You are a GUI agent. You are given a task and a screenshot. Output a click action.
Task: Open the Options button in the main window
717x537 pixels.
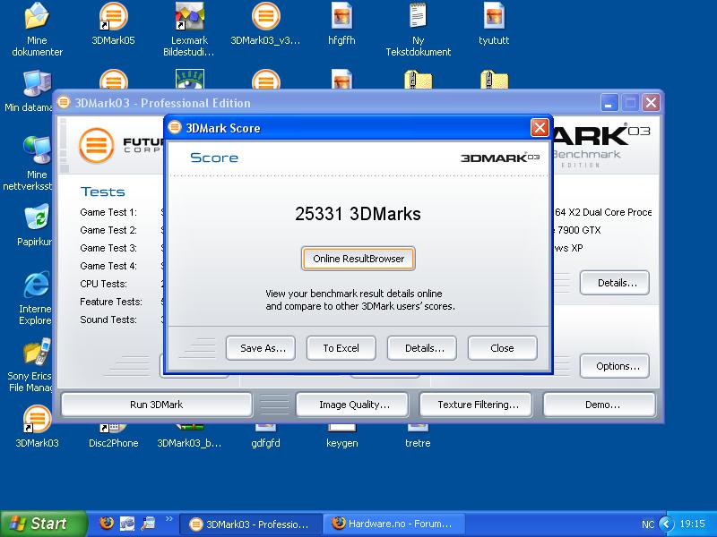(615, 366)
